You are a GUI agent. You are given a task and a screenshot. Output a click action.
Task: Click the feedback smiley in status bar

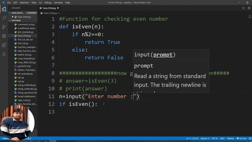250,138
